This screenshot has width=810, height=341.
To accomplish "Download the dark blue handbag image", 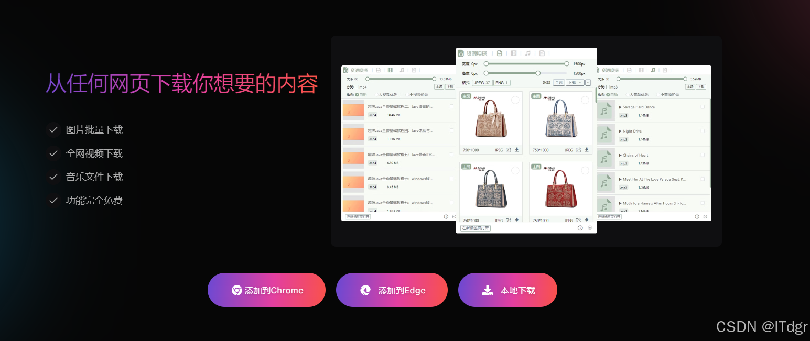I will click(x=517, y=220).
